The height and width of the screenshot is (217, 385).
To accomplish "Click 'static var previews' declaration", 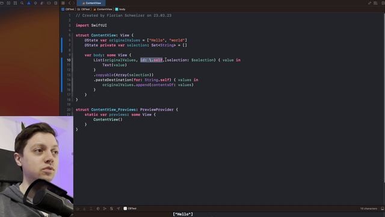I will pyautogui.click(x=106, y=115).
